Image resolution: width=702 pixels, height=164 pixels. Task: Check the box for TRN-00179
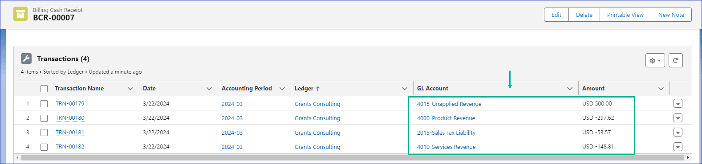[44, 104]
